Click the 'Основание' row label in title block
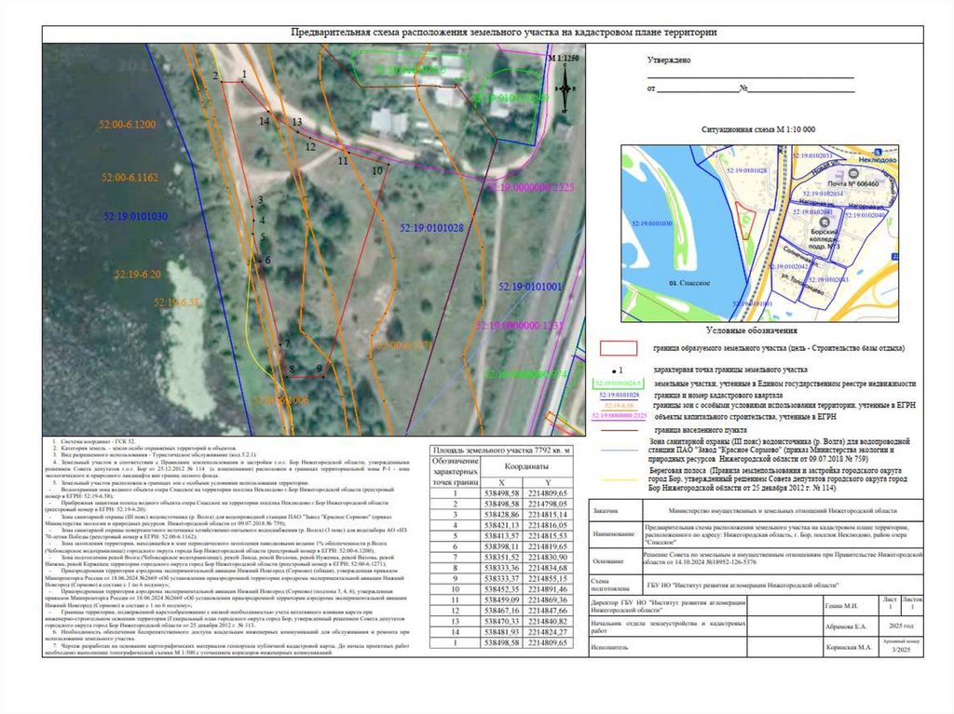This screenshot has height=714, width=954. 607,561
